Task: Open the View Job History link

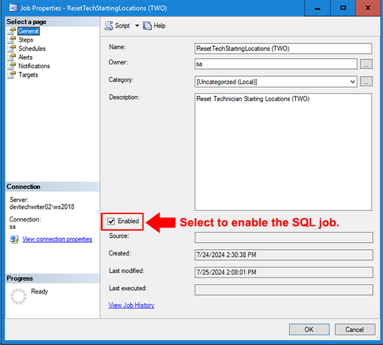Action: pos(131,305)
